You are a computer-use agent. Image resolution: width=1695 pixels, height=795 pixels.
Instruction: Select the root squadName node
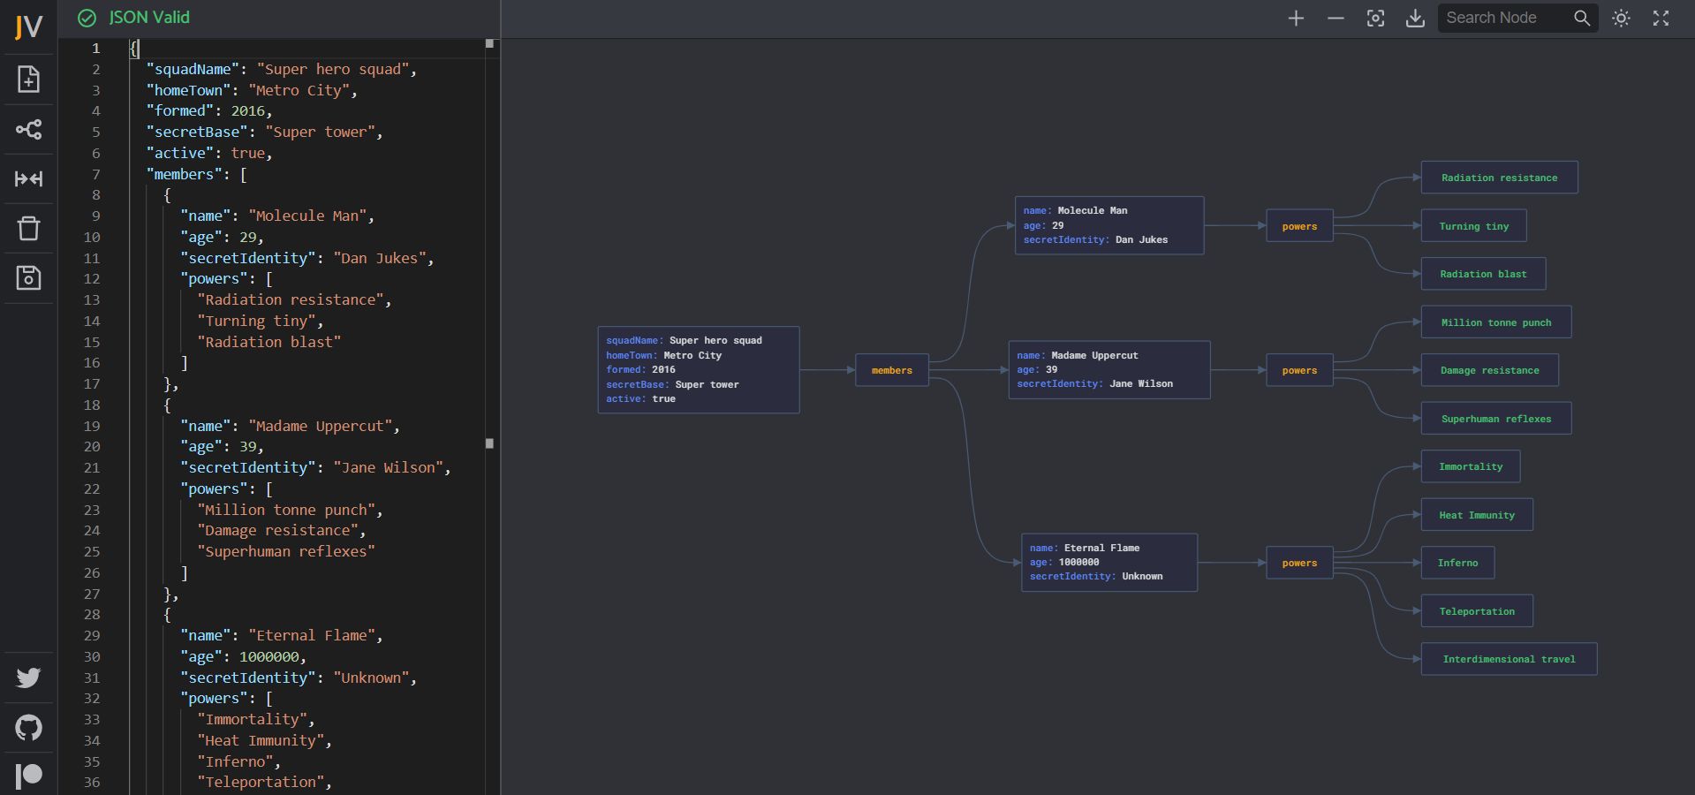(699, 370)
